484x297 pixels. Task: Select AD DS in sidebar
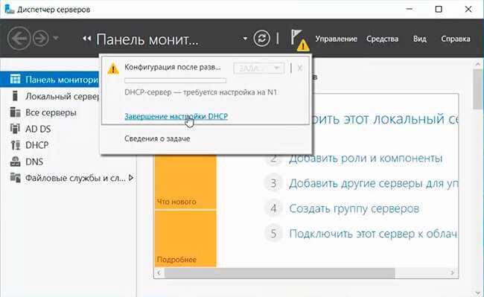tap(38, 129)
